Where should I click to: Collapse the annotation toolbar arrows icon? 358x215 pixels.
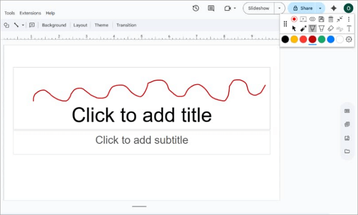(340, 19)
